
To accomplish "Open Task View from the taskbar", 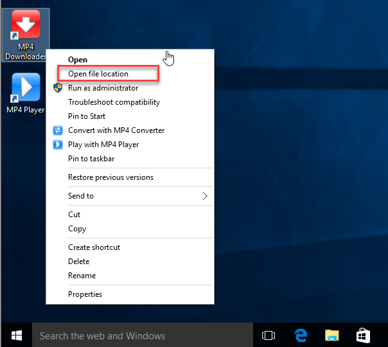I will pyautogui.click(x=269, y=335).
